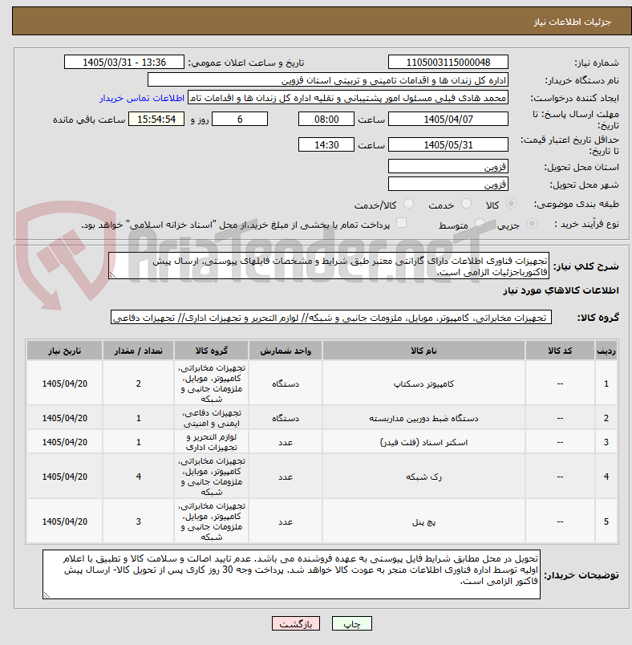Image resolution: width=632 pixels, height=645 pixels.
Task: Click the کد کالا column header
Action: [x=560, y=351]
